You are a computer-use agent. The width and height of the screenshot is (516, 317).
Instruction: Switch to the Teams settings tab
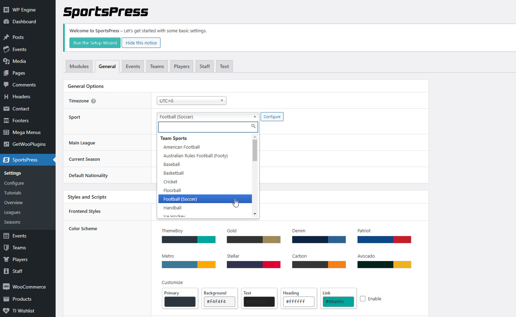(x=157, y=66)
